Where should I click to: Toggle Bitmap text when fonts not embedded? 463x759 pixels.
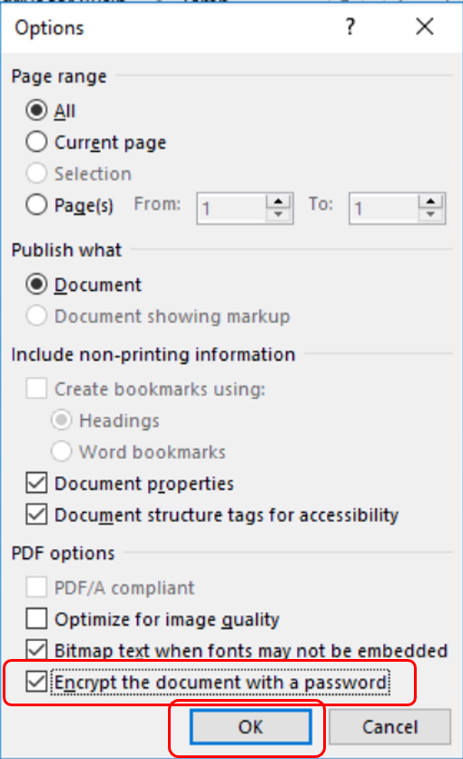[x=36, y=650]
